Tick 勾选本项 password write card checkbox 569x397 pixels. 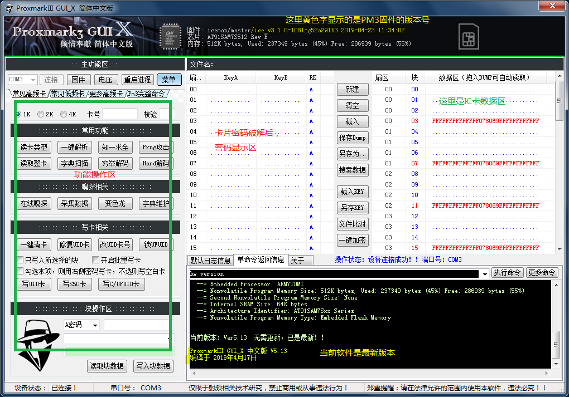(x=21, y=271)
